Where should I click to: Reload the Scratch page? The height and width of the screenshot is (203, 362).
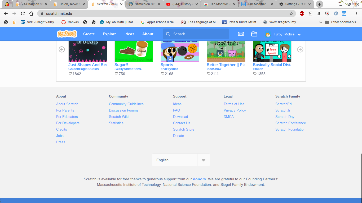23,13
